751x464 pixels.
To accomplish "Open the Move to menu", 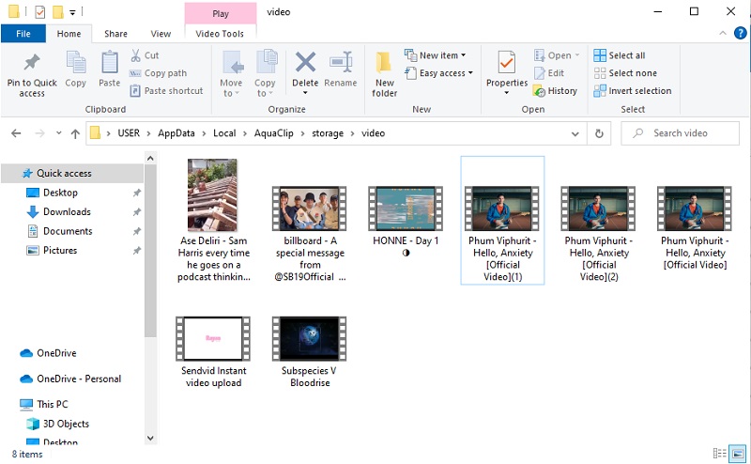I will click(231, 74).
